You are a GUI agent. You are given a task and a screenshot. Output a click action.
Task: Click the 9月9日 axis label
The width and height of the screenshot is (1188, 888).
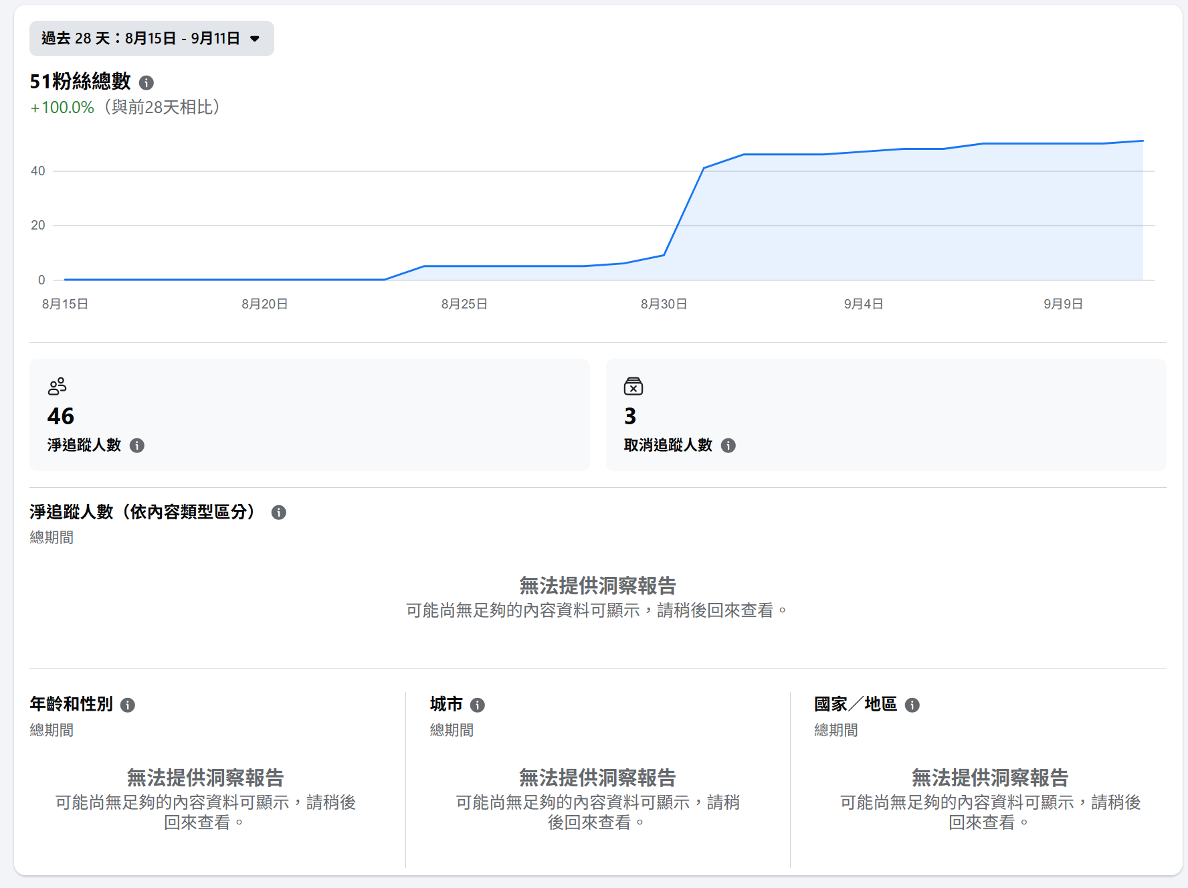coord(1063,304)
